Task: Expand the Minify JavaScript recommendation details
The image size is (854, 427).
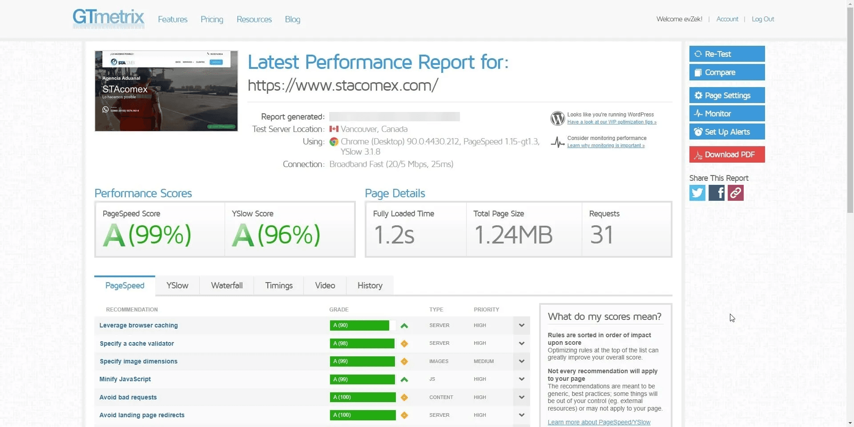Action: click(521, 379)
